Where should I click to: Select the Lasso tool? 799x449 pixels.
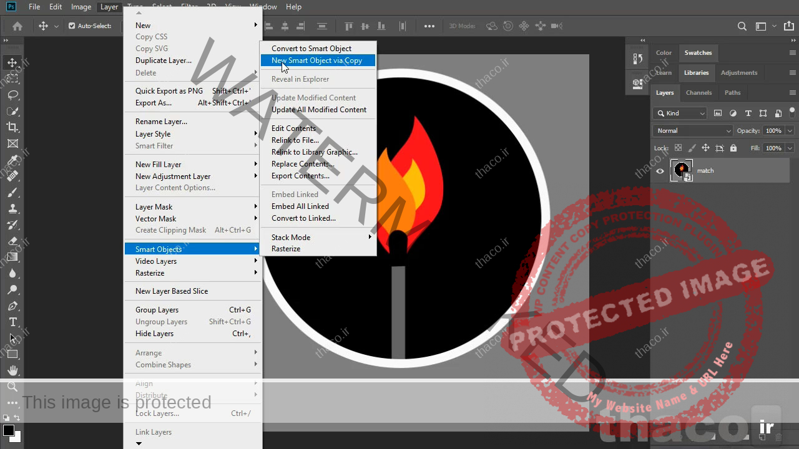click(12, 95)
